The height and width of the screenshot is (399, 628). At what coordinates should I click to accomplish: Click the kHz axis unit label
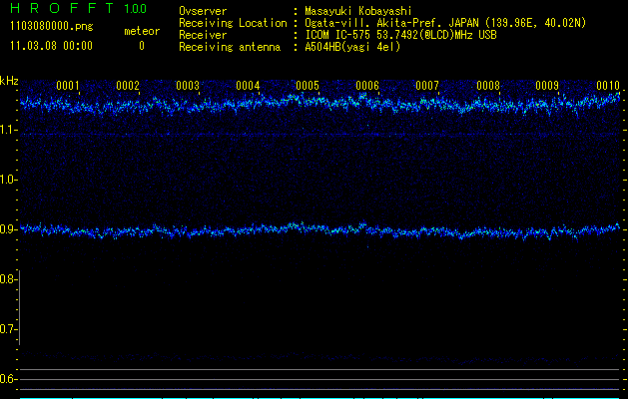tap(9, 80)
